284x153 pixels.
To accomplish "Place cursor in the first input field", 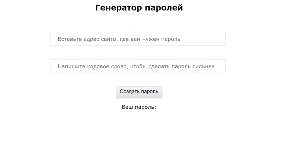I will pos(138,39).
